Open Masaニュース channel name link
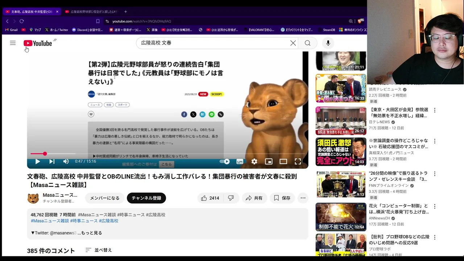The image size is (464, 261). click(x=60, y=195)
